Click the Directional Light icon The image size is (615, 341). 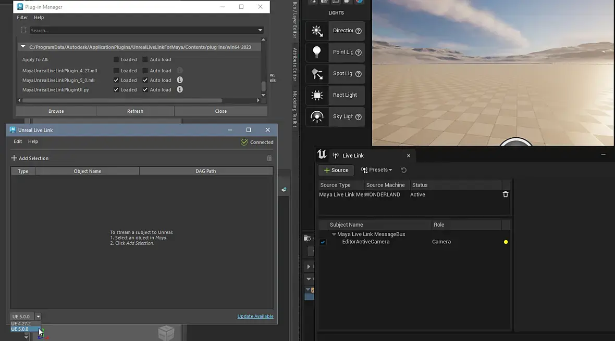coord(317,31)
